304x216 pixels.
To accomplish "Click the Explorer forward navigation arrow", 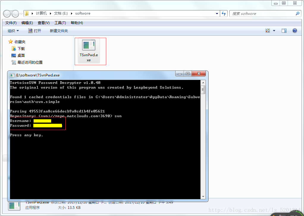I will (15, 14).
